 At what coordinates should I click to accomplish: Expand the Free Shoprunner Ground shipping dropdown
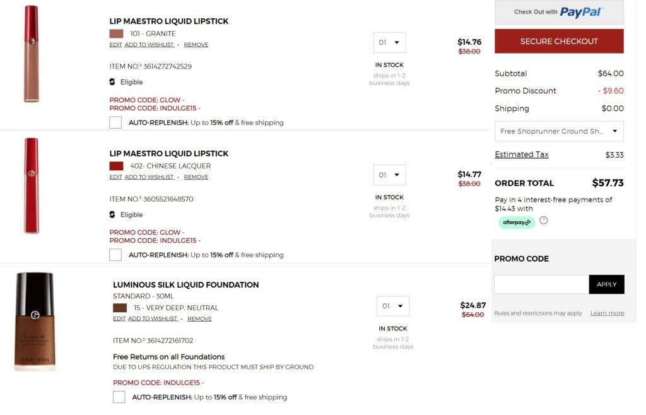click(x=559, y=131)
